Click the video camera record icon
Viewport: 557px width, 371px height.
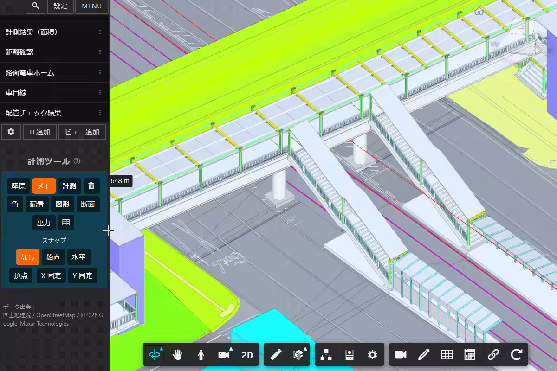pos(401,355)
